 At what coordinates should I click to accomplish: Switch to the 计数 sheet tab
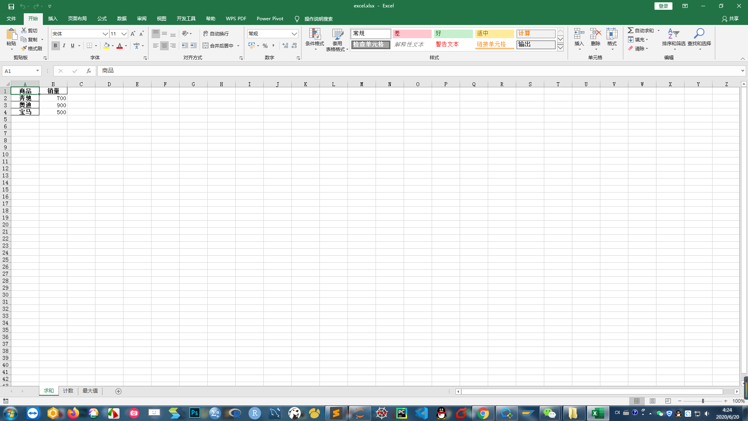click(68, 391)
